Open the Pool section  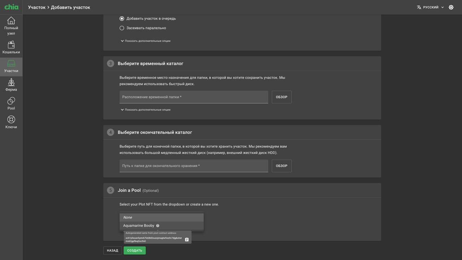(x=11, y=104)
